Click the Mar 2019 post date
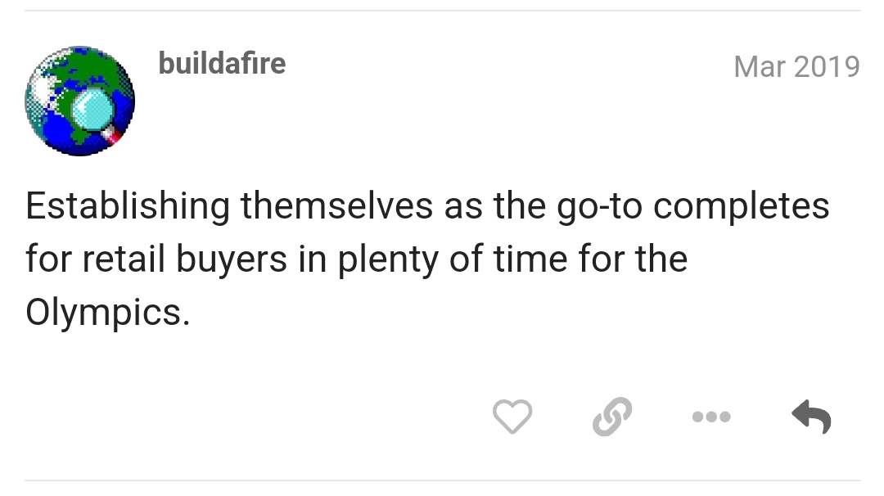The image size is (884, 496). click(796, 66)
